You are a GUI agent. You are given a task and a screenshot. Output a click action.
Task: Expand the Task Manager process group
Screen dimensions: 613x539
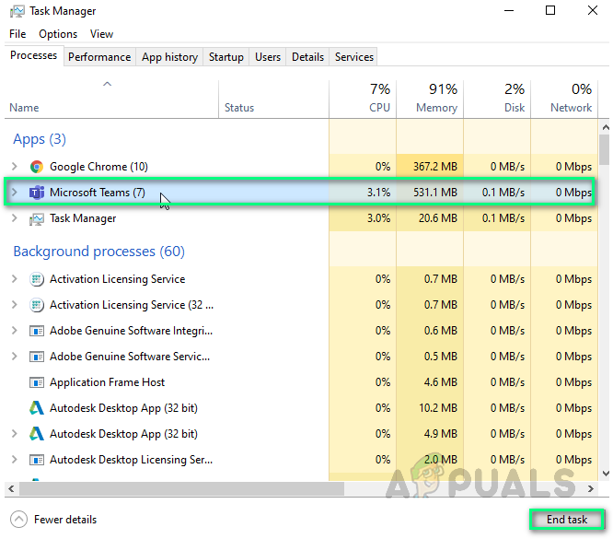[14, 218]
